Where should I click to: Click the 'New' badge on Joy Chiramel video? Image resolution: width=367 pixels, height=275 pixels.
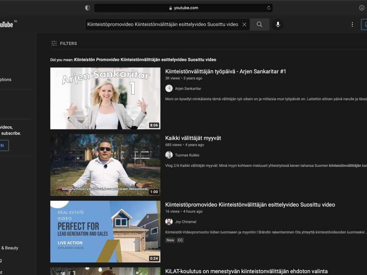(x=170, y=240)
